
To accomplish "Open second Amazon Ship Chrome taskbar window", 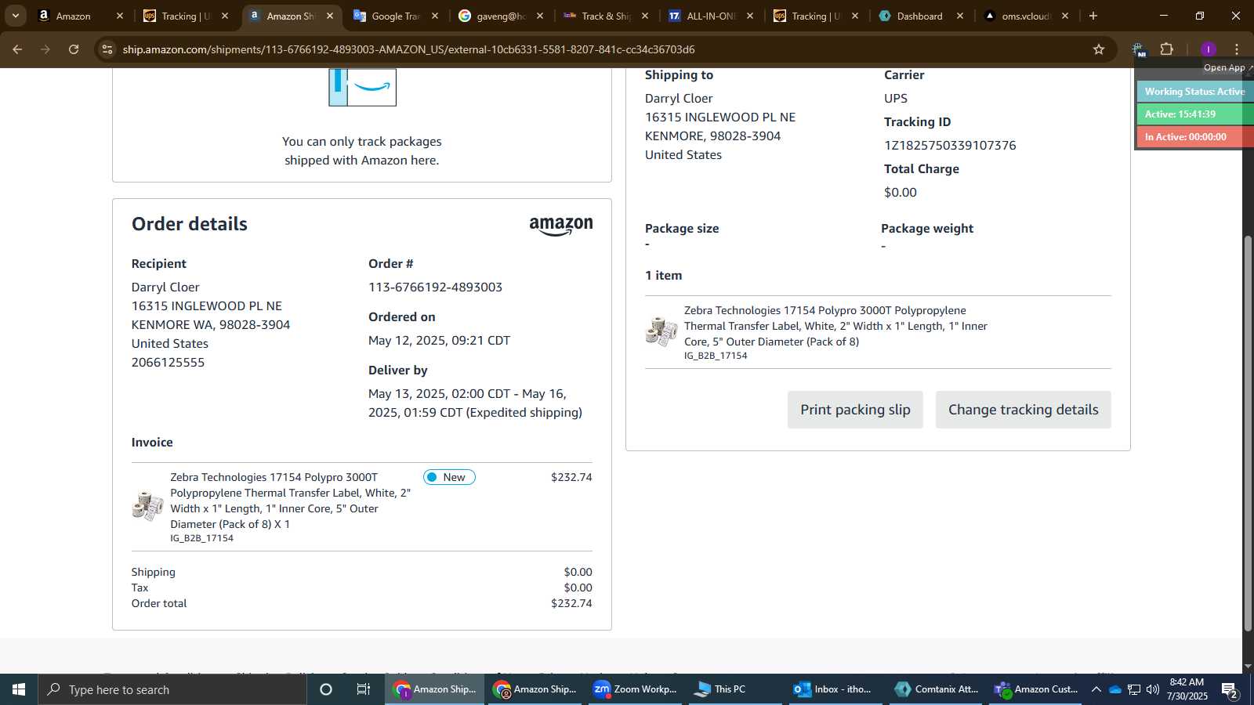I will coord(535,689).
